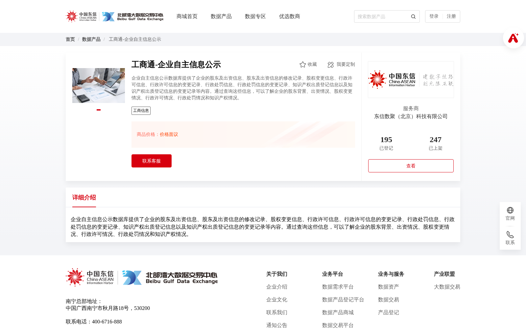
Task: Click the 注册 register link
Action: click(x=451, y=16)
